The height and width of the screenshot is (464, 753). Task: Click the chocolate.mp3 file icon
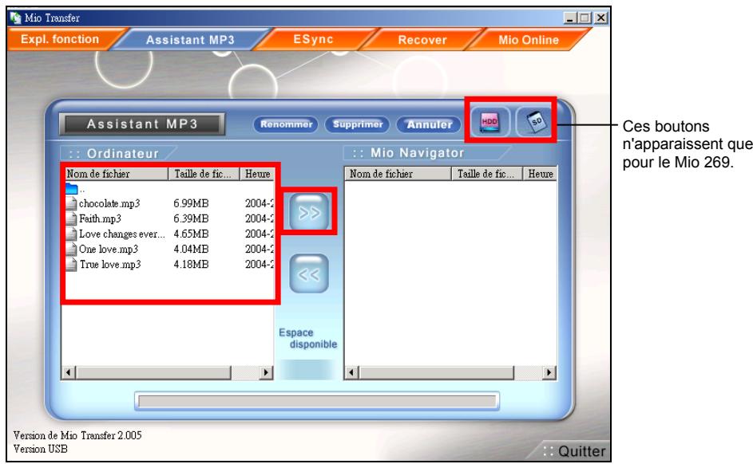click(72, 203)
